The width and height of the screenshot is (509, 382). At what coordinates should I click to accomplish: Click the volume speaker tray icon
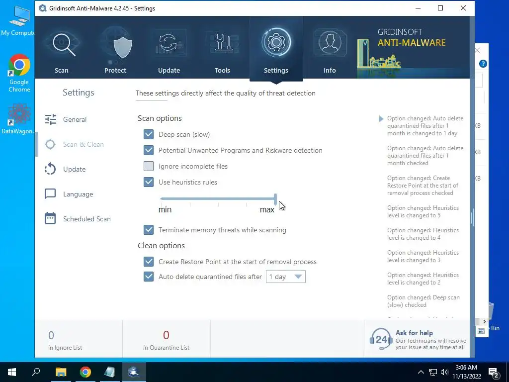click(x=444, y=372)
